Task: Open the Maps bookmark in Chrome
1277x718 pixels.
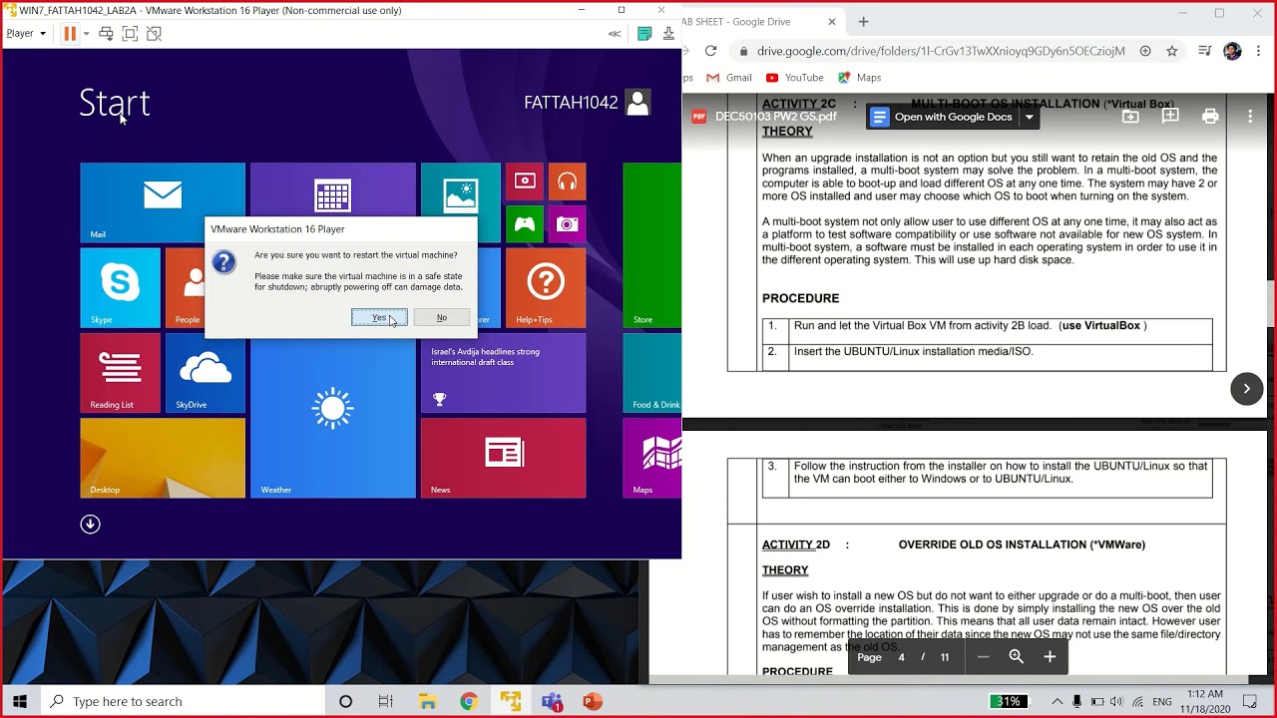Action: (x=859, y=78)
